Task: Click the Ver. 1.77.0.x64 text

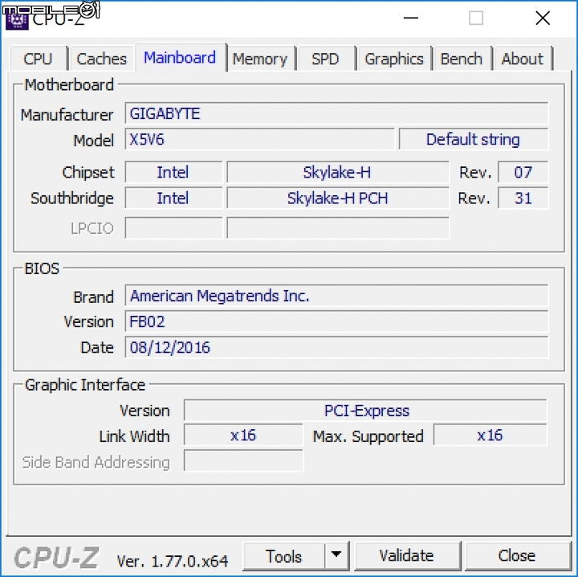Action: (x=173, y=562)
